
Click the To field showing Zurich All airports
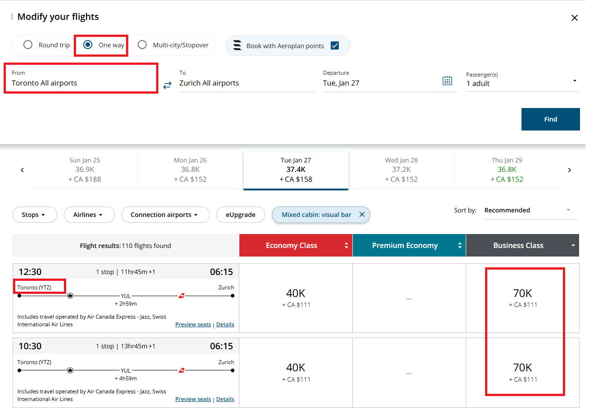pyautogui.click(x=247, y=83)
